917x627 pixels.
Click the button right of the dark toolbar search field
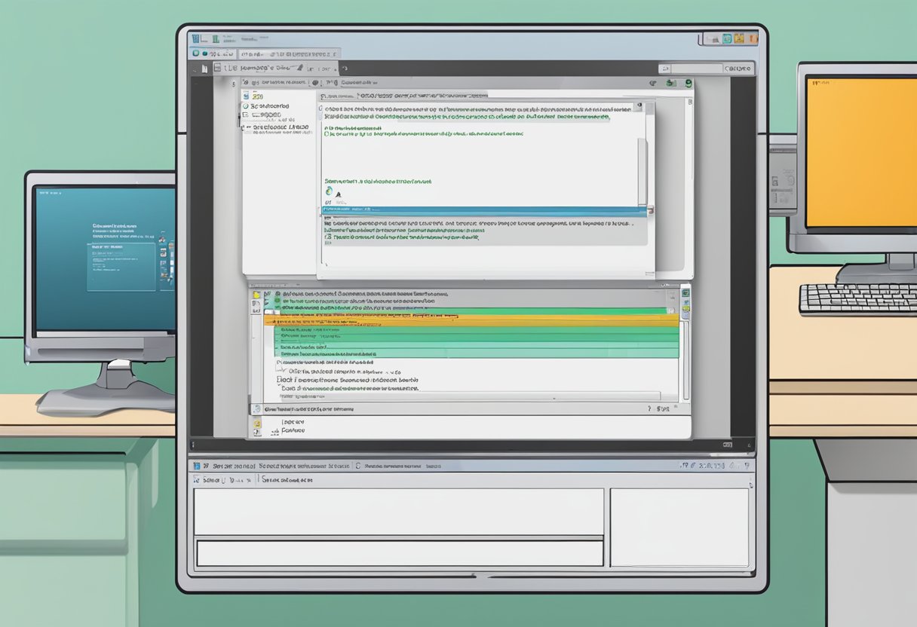click(x=730, y=69)
